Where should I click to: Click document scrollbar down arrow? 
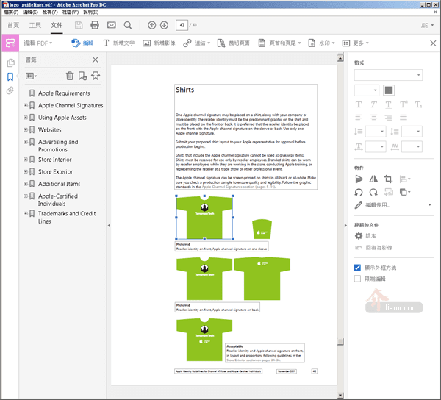pos(340,396)
